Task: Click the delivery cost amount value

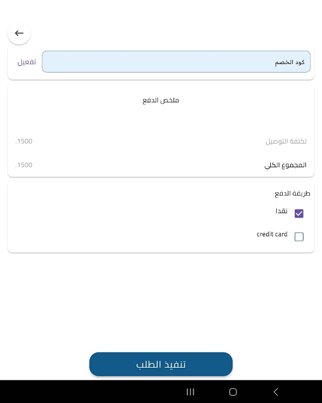Action: (x=24, y=141)
